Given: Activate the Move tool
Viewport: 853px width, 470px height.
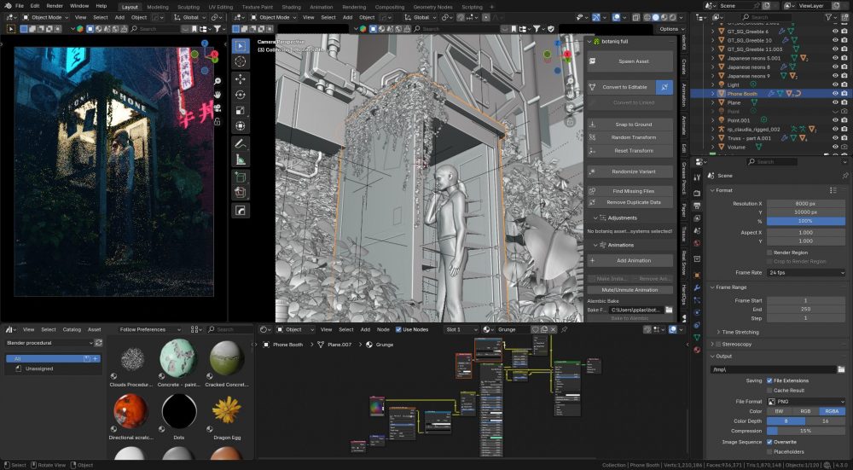Looking at the screenshot, I should pyautogui.click(x=241, y=78).
